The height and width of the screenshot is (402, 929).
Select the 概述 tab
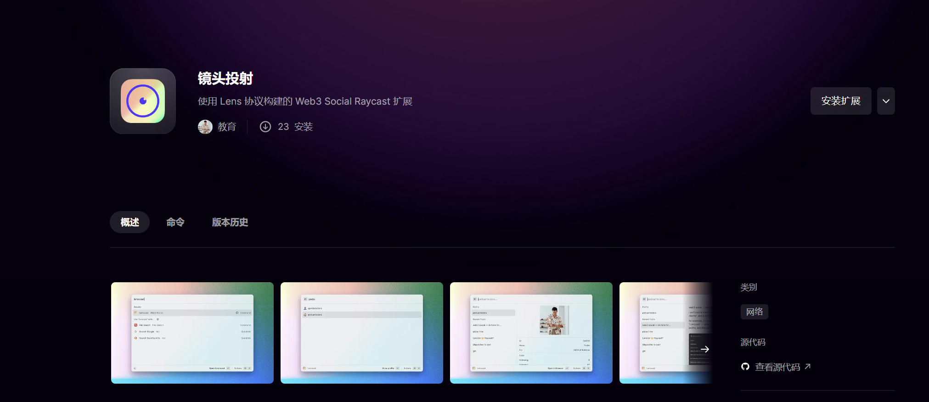[x=129, y=222]
